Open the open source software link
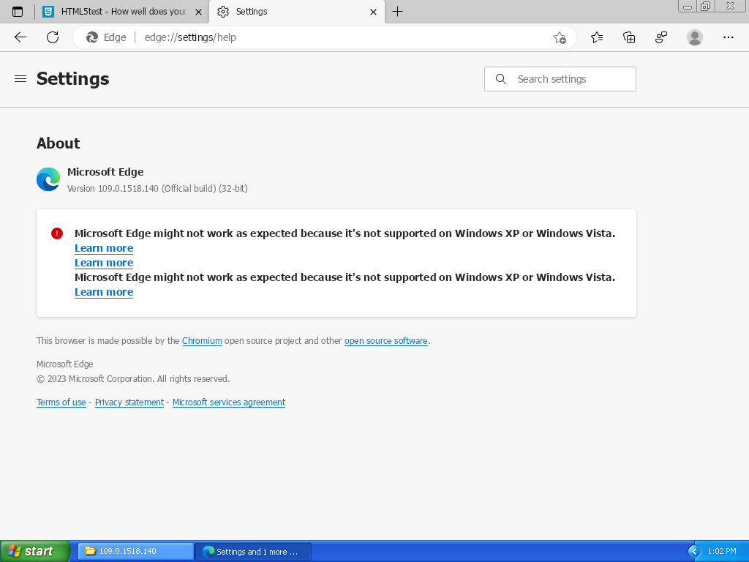Image resolution: width=749 pixels, height=562 pixels. 386,341
